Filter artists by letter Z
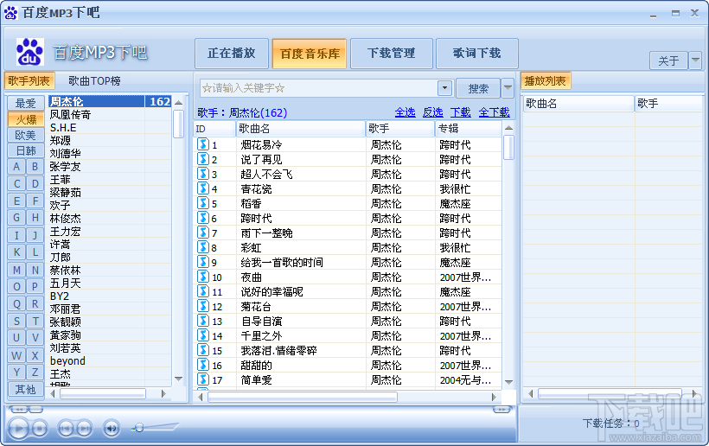This screenshot has width=709, height=446. tap(35, 373)
